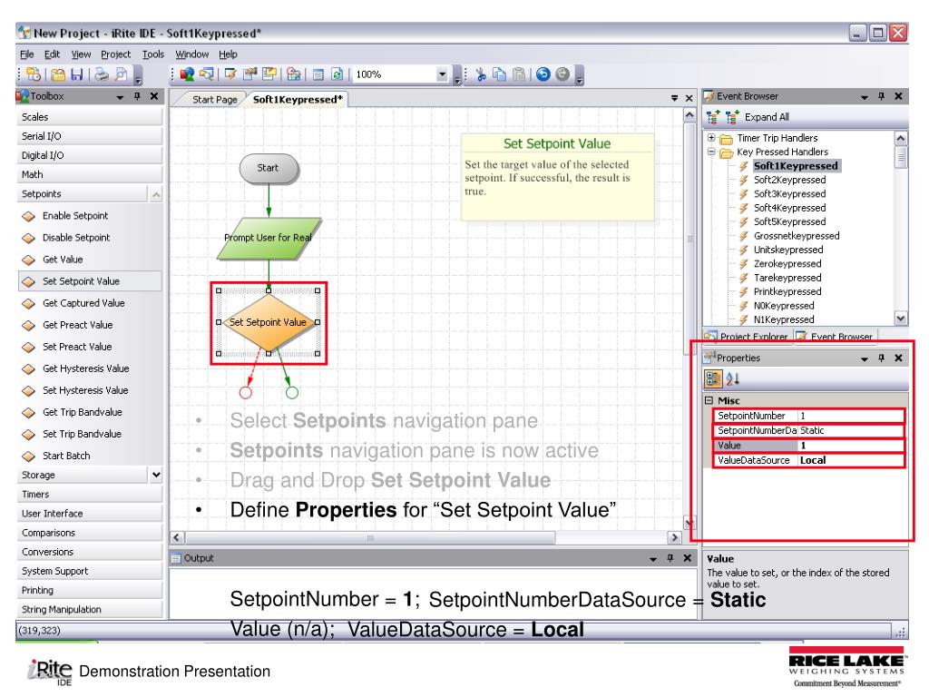Click the red and blue people toolbar icon
This screenshot has width=929, height=697.
(187, 74)
